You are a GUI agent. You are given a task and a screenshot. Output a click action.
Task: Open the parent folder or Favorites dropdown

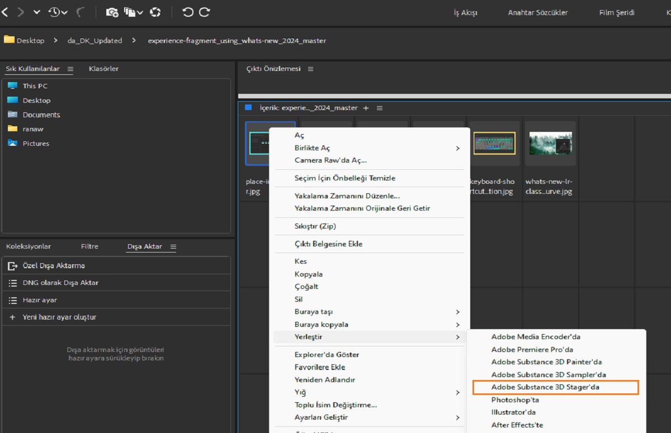[x=37, y=12]
